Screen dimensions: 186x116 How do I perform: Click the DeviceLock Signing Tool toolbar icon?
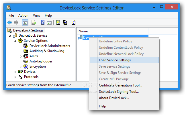(x=65, y=22)
